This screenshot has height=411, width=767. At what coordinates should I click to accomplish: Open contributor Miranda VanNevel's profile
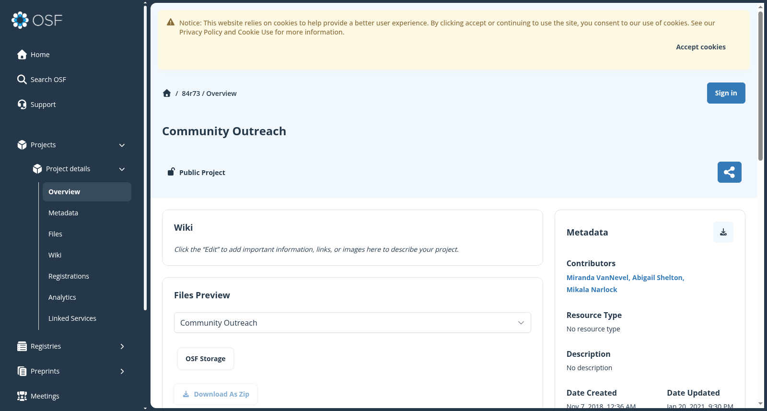pyautogui.click(x=598, y=278)
